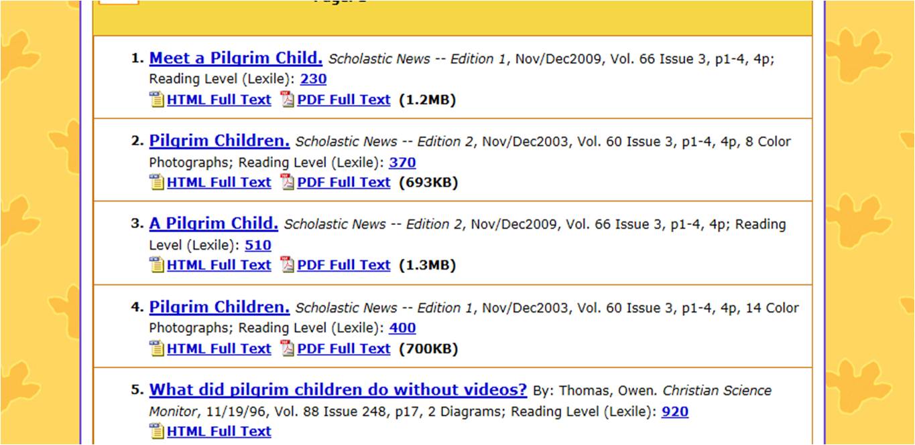Viewport: 915px width, 445px height.
Task: Click the HTML document icon in result 3
Action: click(x=157, y=266)
